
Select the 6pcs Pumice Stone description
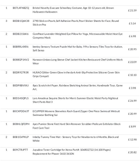[77, 126]
